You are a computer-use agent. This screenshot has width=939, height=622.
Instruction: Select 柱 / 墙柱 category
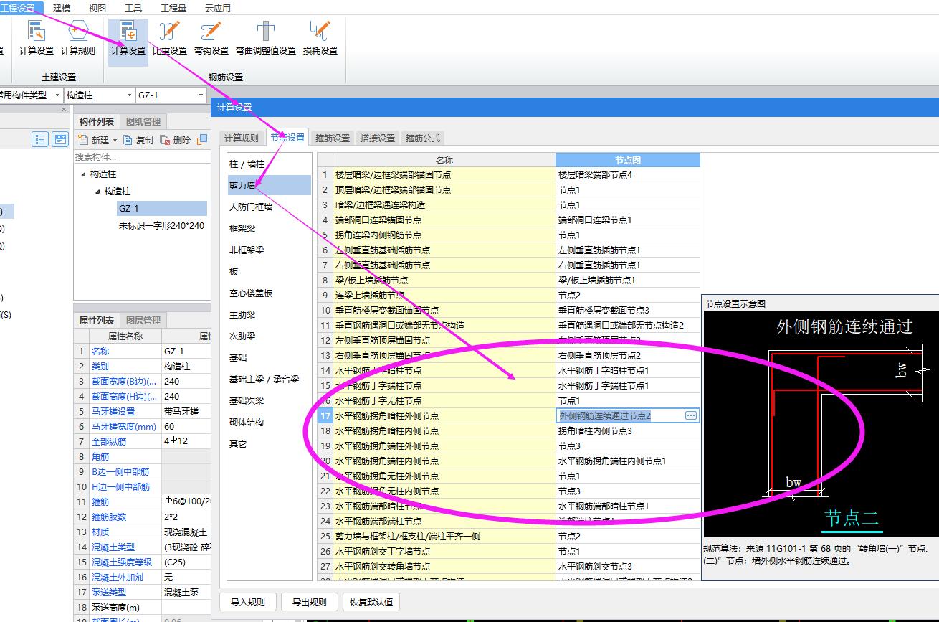pyautogui.click(x=270, y=164)
